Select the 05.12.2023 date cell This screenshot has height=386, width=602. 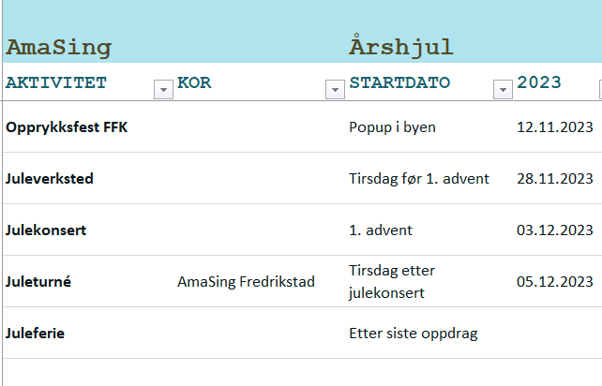(555, 281)
